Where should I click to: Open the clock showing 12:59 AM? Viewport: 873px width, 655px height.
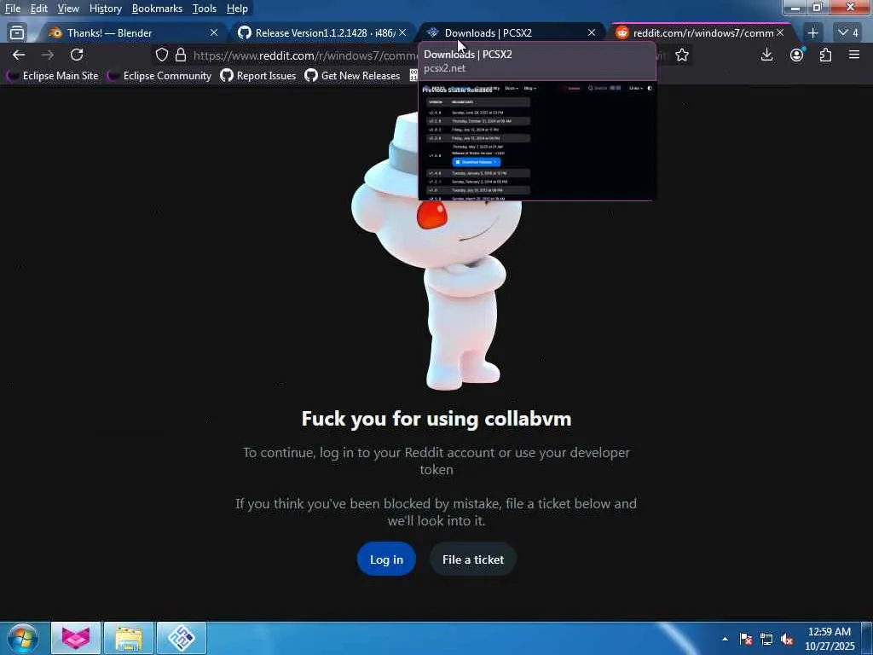pos(830,639)
